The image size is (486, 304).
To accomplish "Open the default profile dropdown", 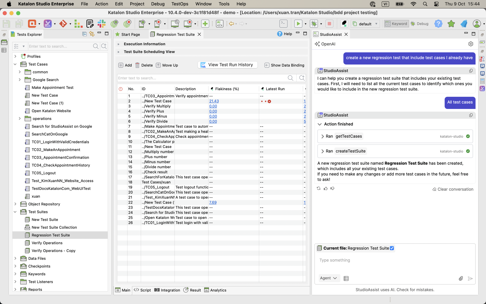I will click(x=376, y=24).
